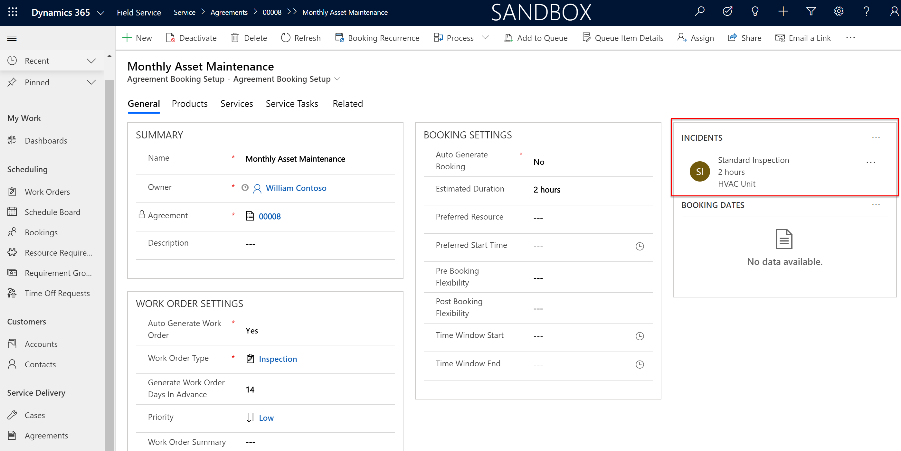901x451 pixels.
Task: Open Work Orders in the sidebar
Action: (x=47, y=192)
